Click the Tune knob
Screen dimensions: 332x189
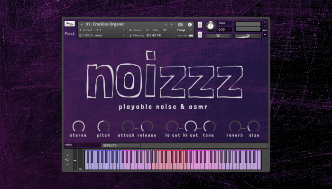coord(210,26)
